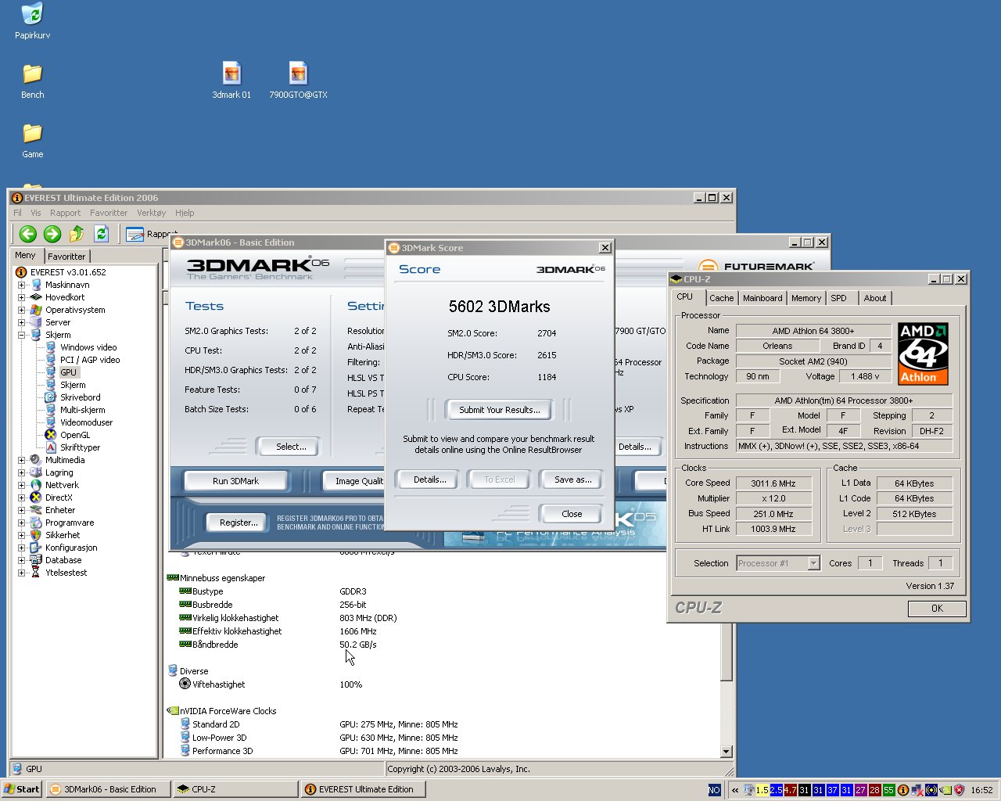
Task: Expand Maskinnavn node in EVEREST tree
Action: [21, 285]
